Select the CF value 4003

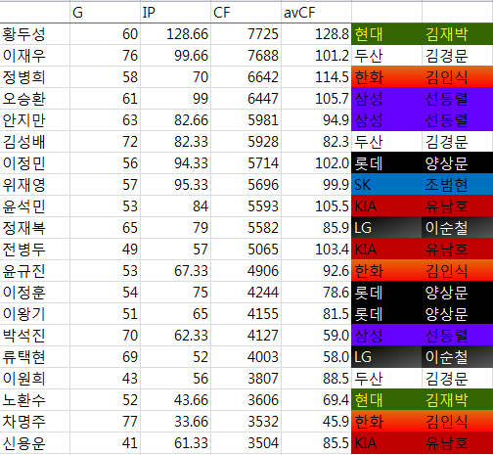(x=246, y=357)
